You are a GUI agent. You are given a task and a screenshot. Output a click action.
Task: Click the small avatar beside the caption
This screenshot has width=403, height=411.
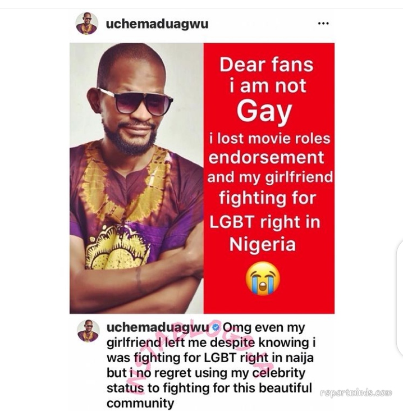(x=89, y=331)
